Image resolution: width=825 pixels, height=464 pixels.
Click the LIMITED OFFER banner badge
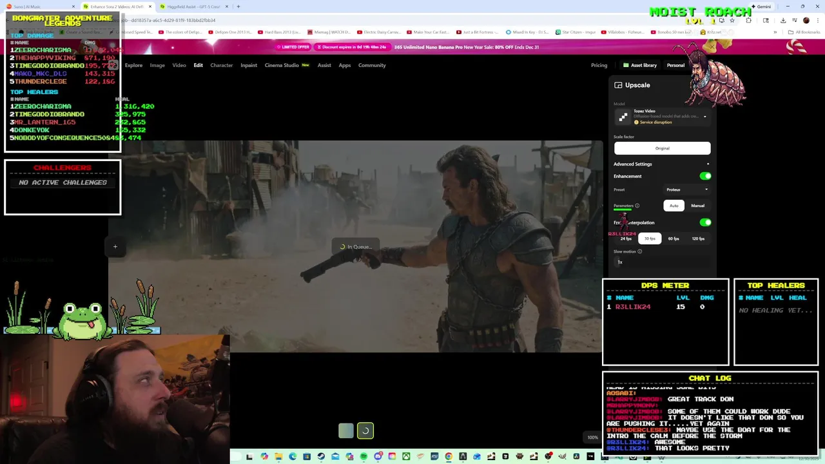(x=293, y=47)
